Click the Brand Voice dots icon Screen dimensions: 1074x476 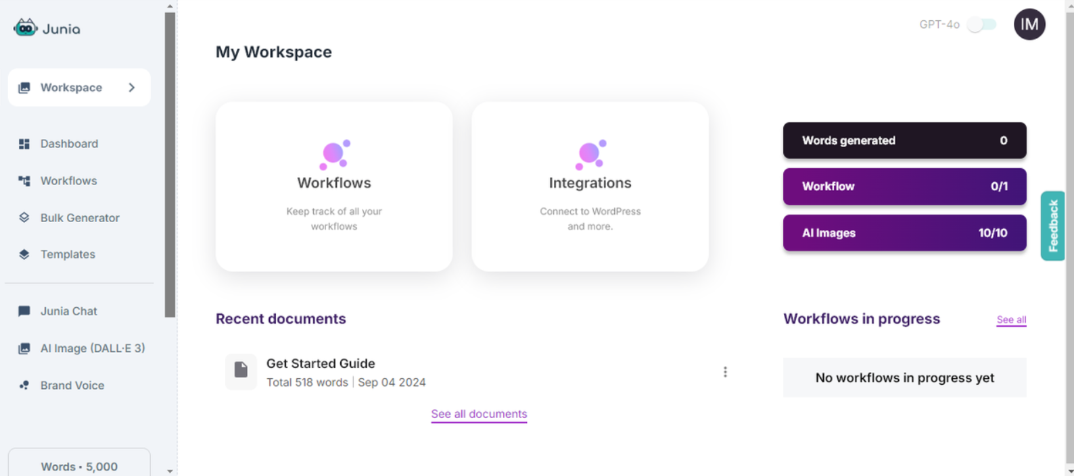click(24, 386)
